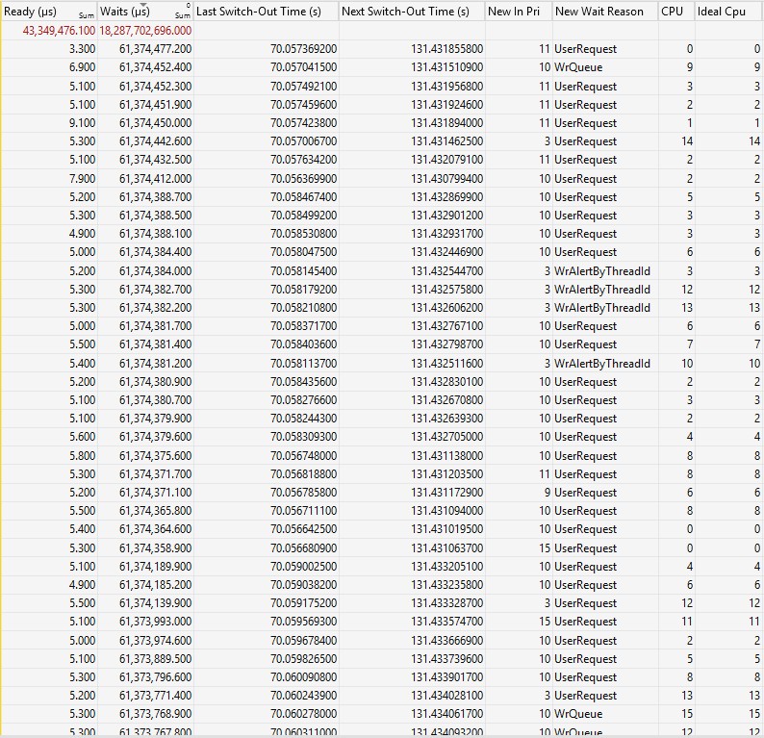Select Next Switch-Out value 131.433901700

point(446,677)
